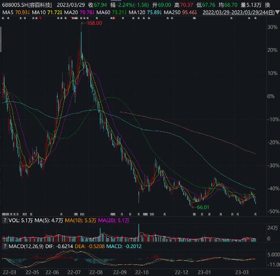Select stock title 688005.SH[容百科技]
The width and height of the screenshot is (280, 276).
tap(27, 5)
